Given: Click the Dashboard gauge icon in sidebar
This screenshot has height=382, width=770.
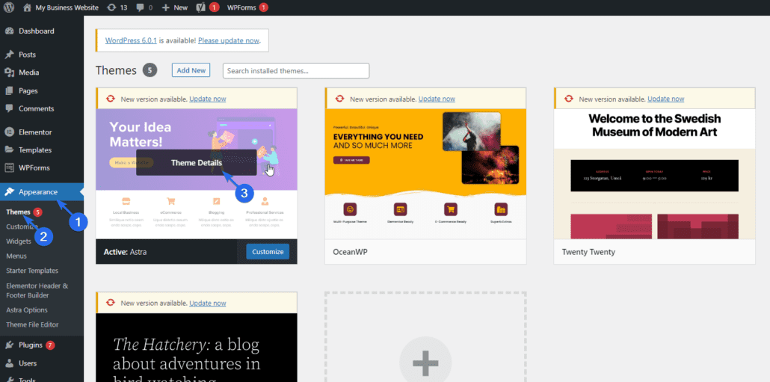Looking at the screenshot, I should pos(9,31).
